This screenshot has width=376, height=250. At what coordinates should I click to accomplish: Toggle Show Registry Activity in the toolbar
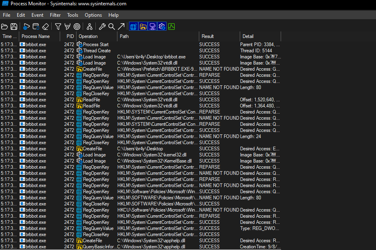click(x=133, y=27)
